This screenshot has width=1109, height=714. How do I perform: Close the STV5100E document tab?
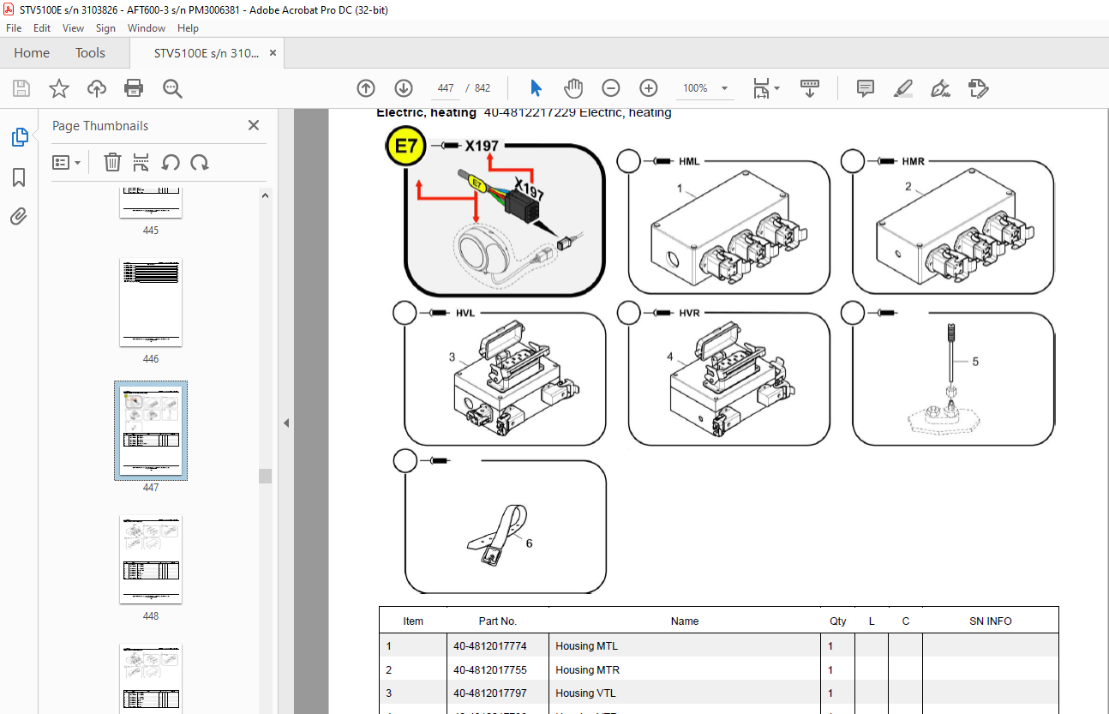click(x=273, y=53)
